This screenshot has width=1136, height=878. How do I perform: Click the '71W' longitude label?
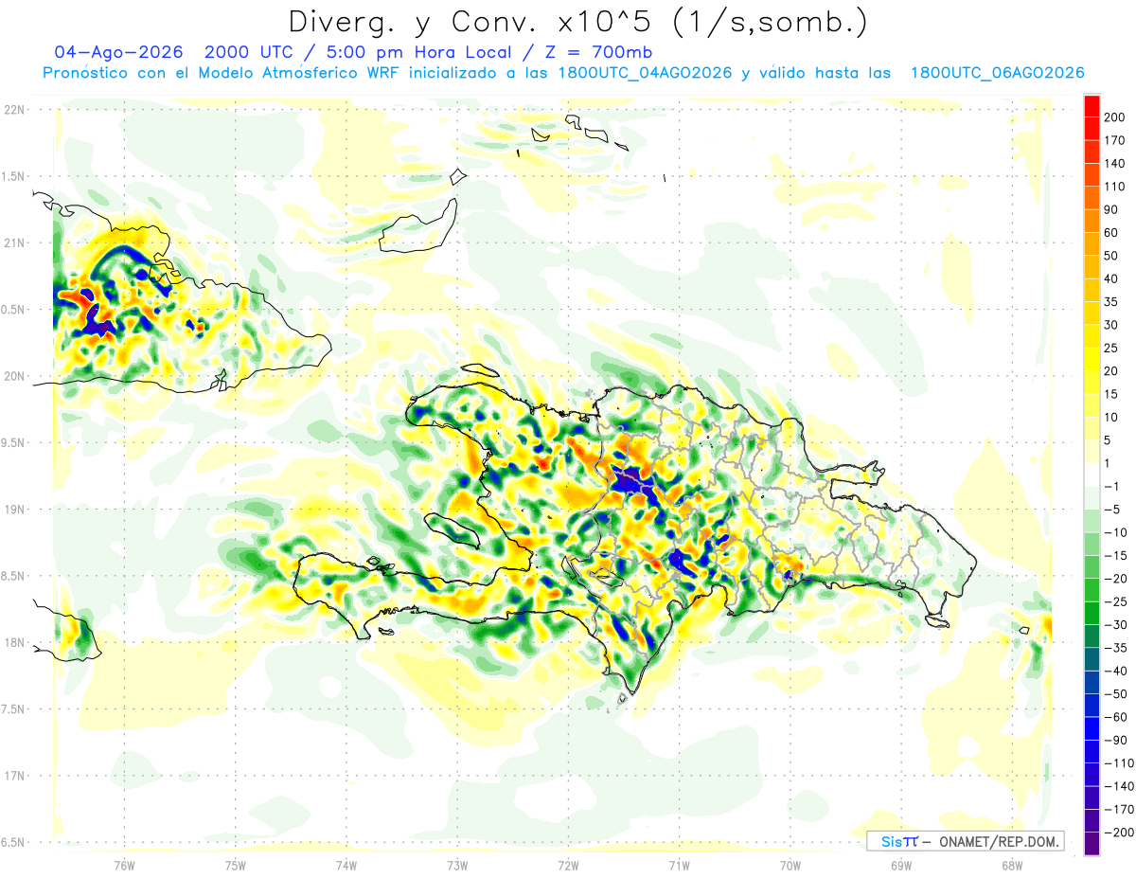(679, 866)
